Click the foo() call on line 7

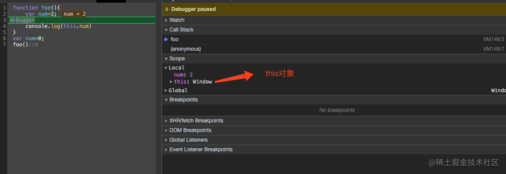click(21, 45)
